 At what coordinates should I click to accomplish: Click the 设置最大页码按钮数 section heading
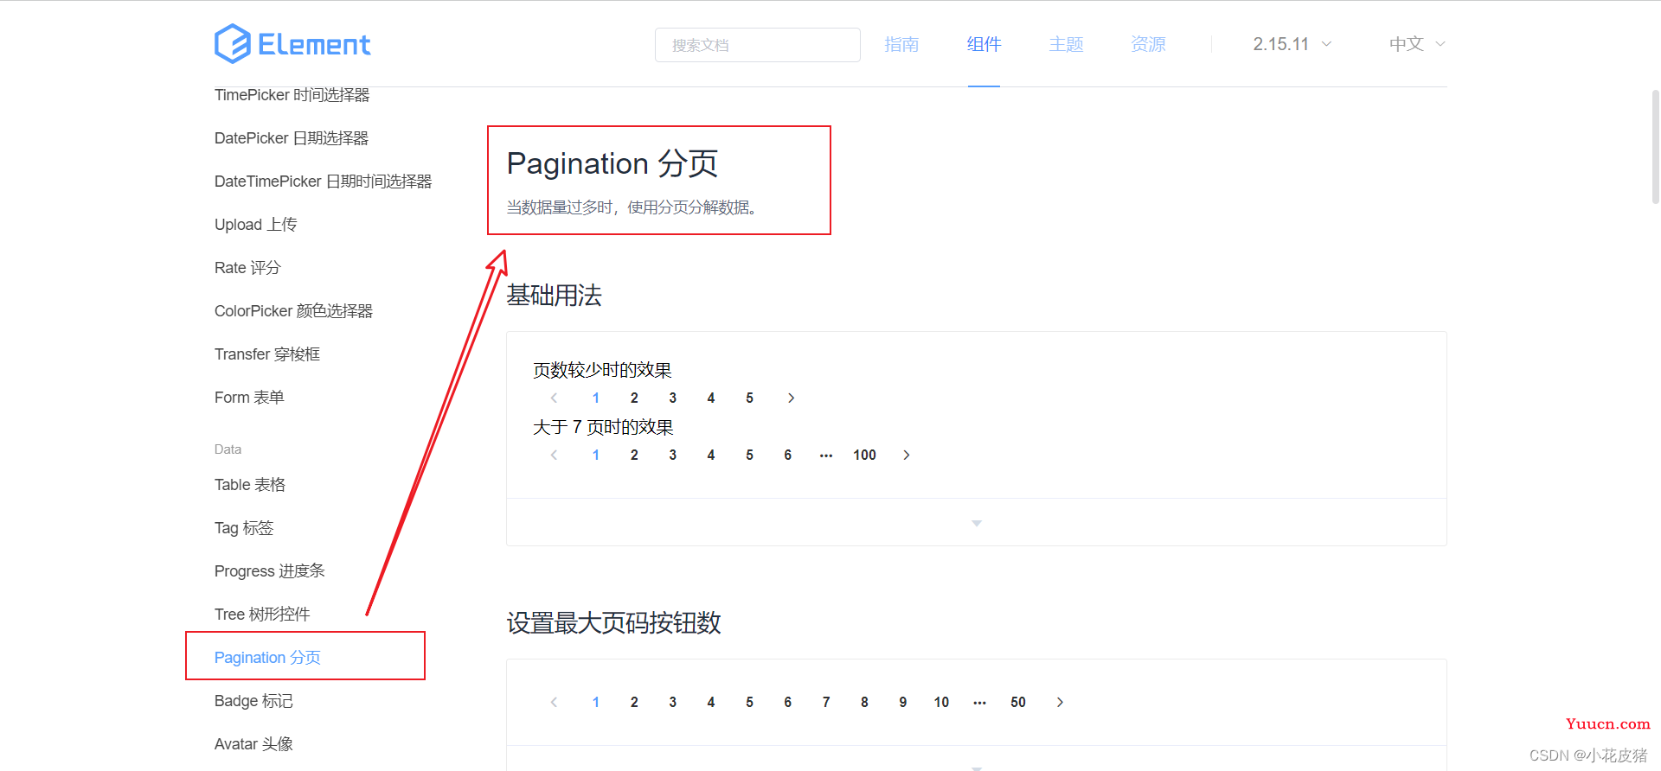613,623
